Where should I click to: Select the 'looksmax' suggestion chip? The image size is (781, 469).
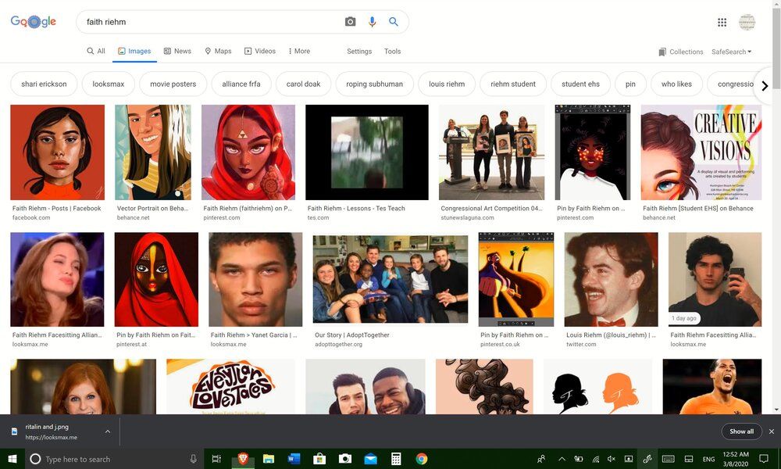click(x=108, y=84)
